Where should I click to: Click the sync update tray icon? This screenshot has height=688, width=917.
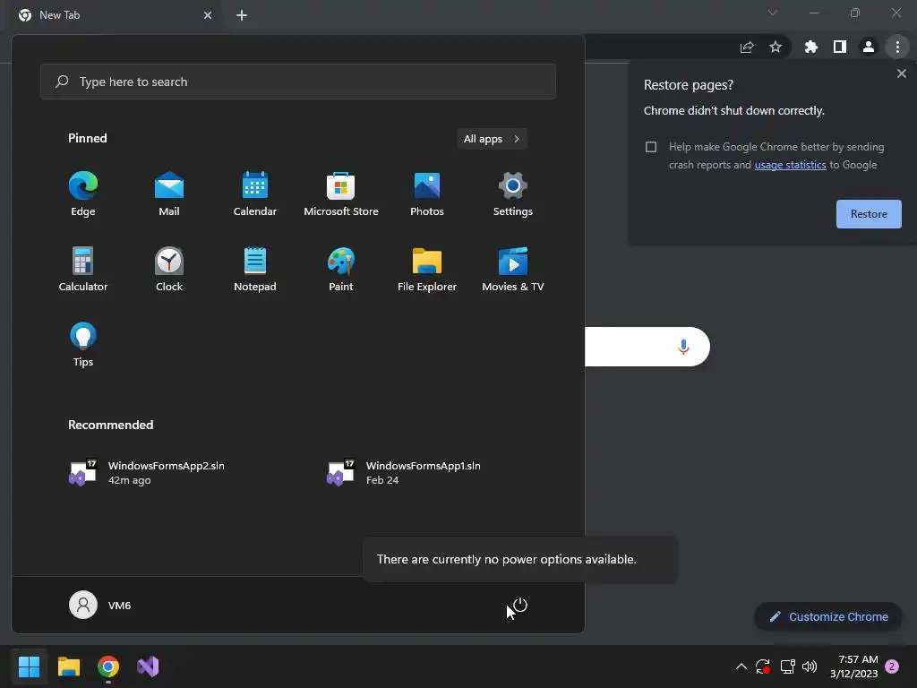pyautogui.click(x=763, y=666)
